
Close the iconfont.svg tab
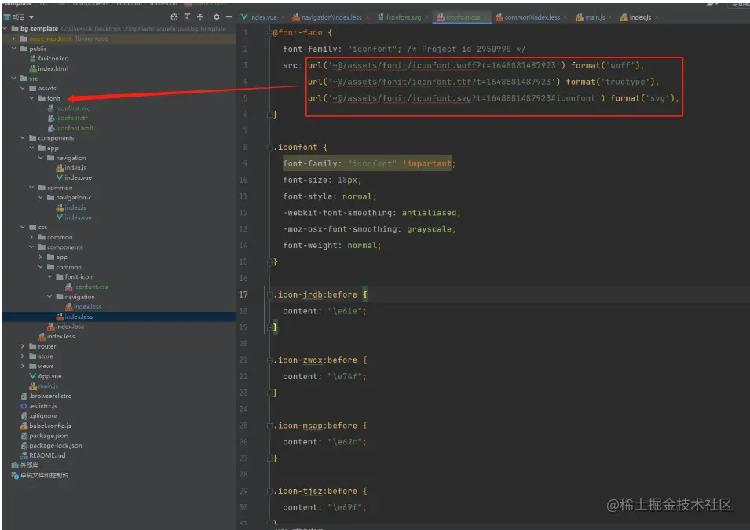[x=426, y=18]
